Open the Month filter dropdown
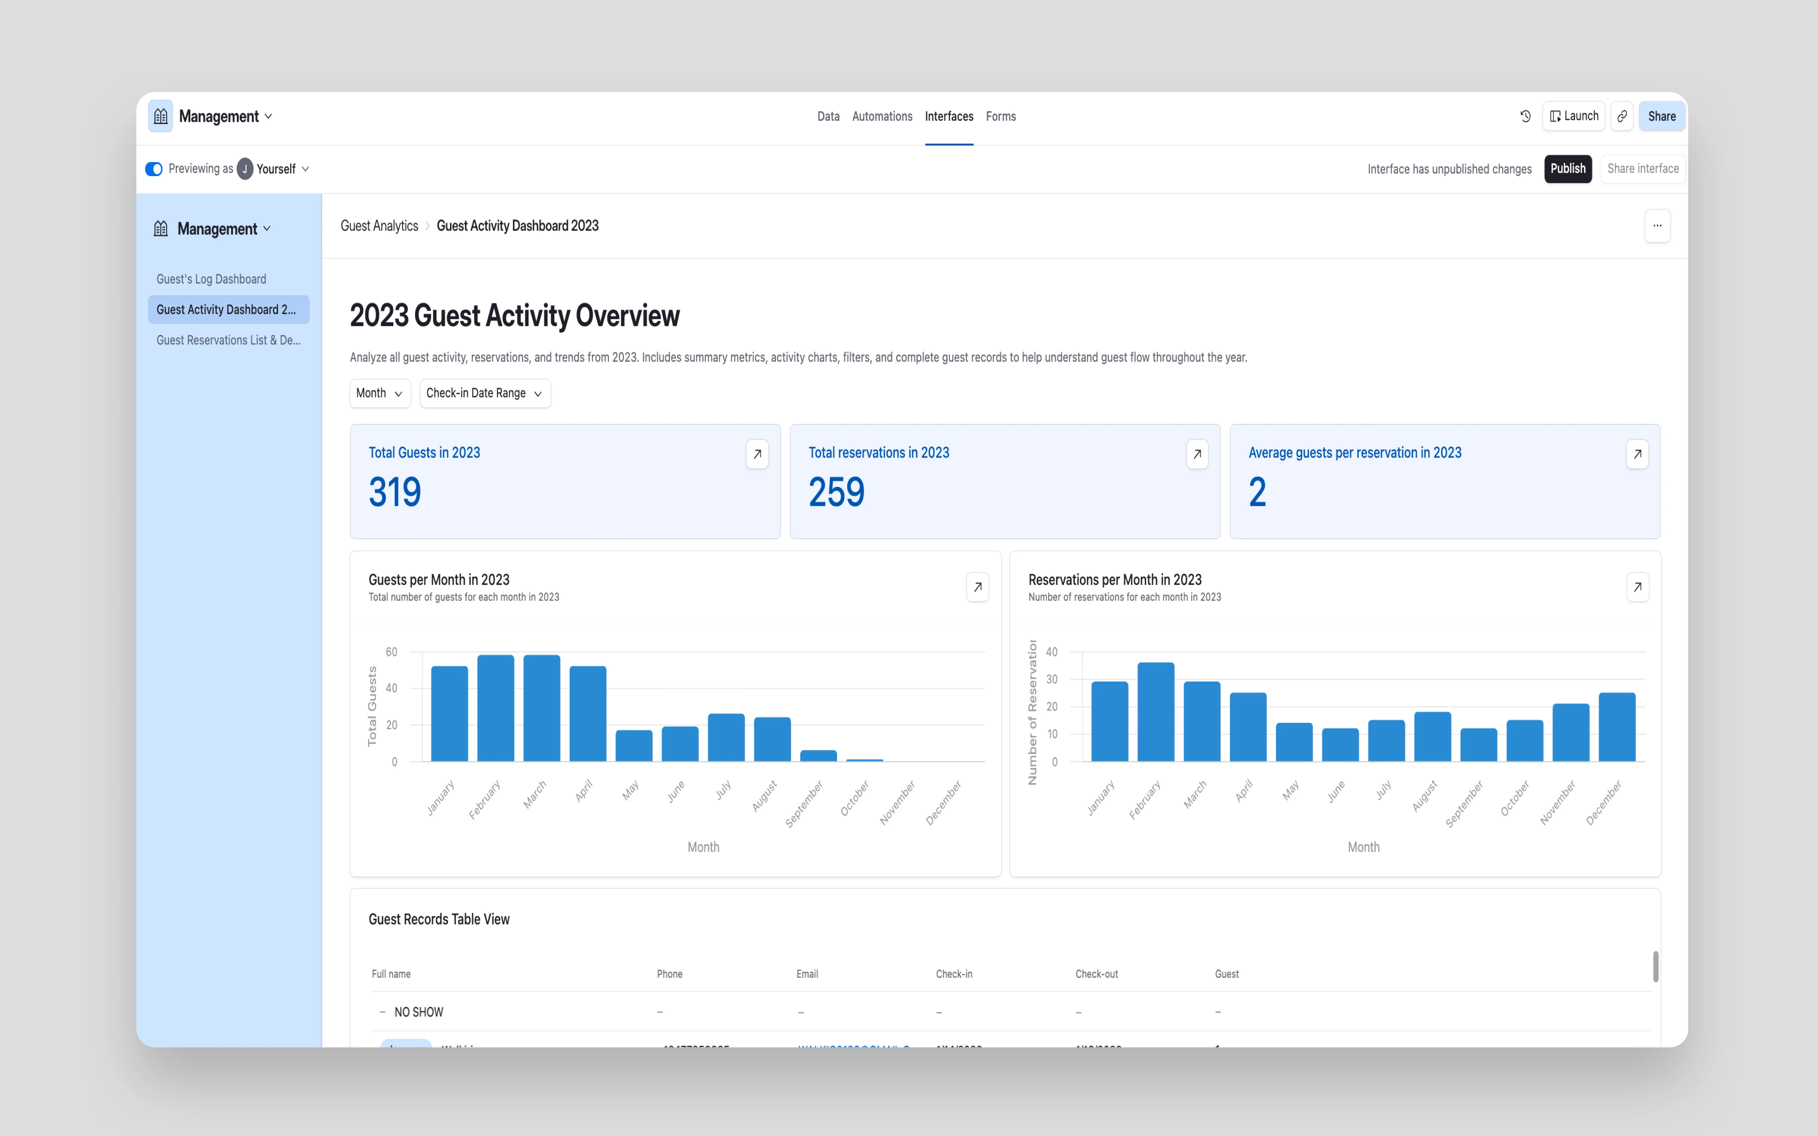This screenshot has height=1136, width=1818. 380,393
